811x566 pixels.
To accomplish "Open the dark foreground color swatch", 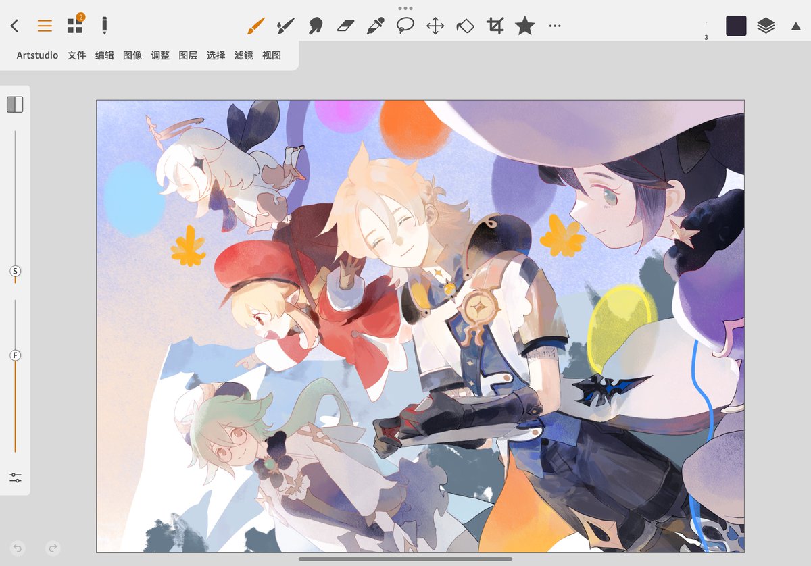I will click(x=736, y=26).
